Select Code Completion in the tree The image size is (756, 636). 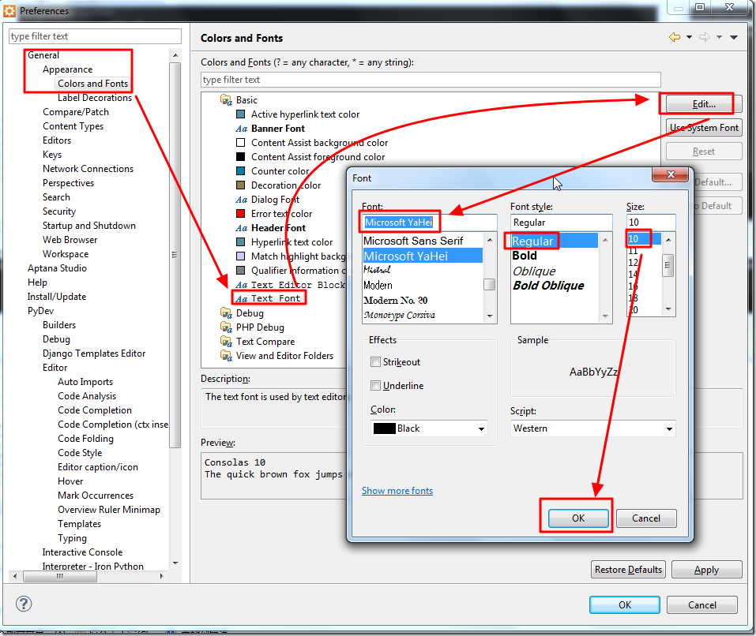coord(95,410)
